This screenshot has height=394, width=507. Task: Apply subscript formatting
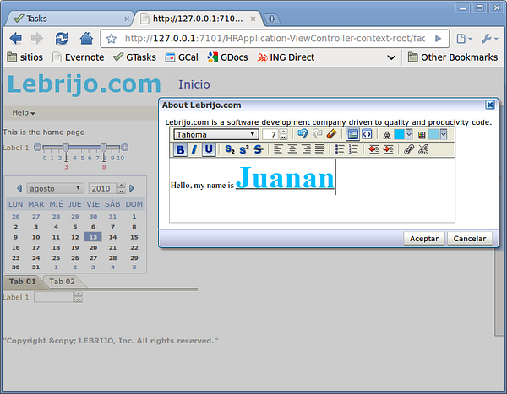[x=229, y=149]
